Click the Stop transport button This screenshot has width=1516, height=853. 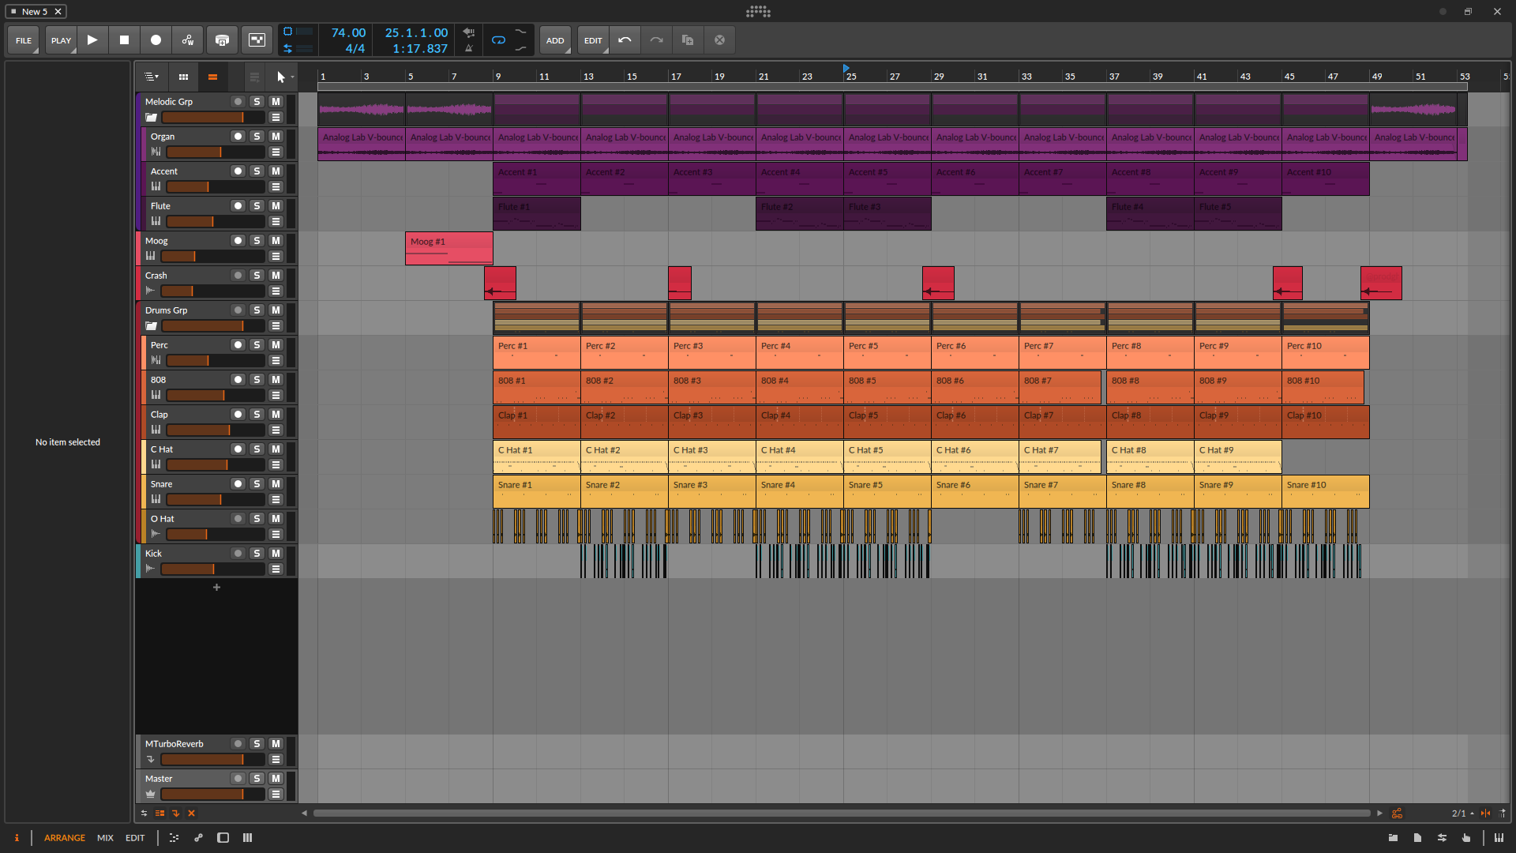click(124, 40)
